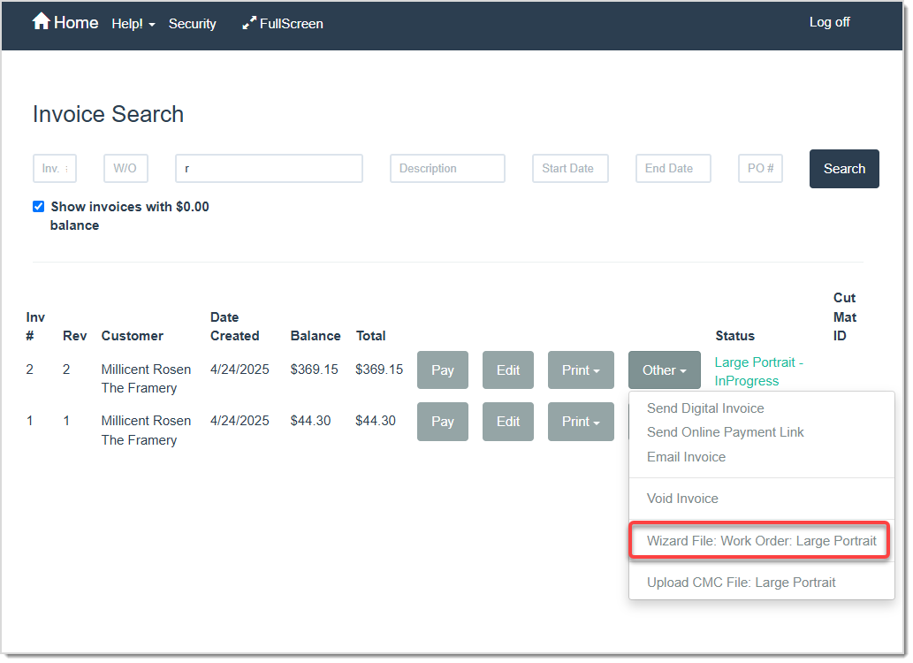The width and height of the screenshot is (913, 663).
Task: Click the Millicent Rosen customer link on invoice 1
Action: click(146, 420)
